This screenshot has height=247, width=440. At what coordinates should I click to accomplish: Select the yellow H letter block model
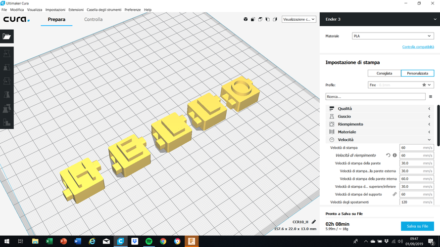(x=82, y=180)
